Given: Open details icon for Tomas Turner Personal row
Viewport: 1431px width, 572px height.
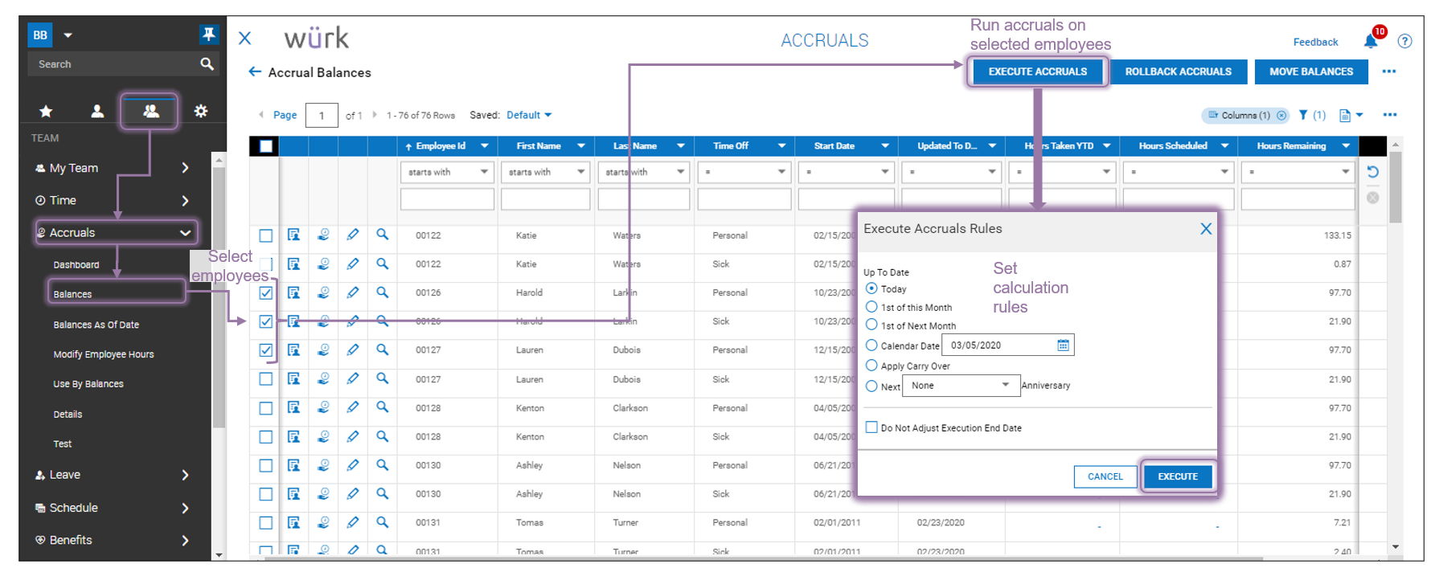Looking at the screenshot, I should tap(293, 522).
